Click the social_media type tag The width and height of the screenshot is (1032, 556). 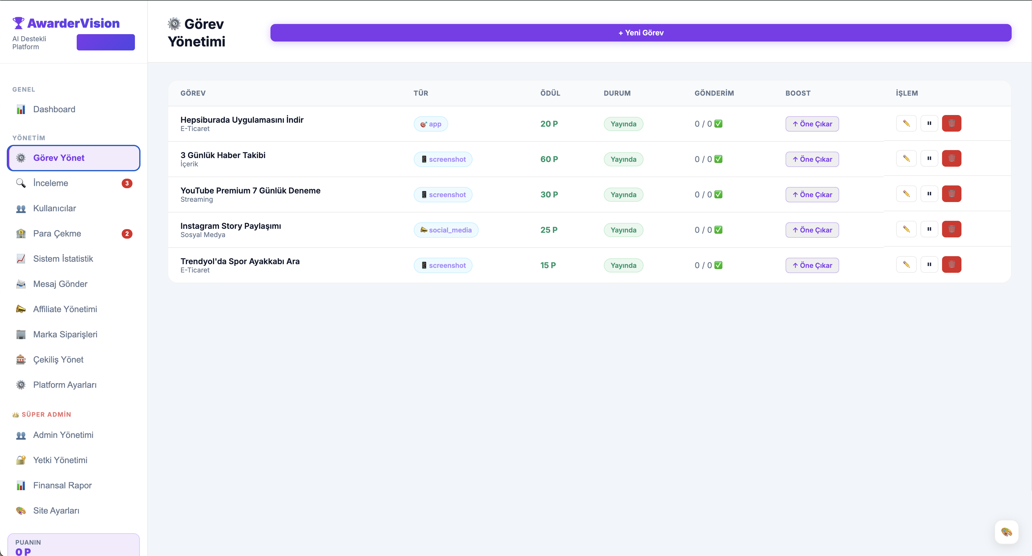446,230
